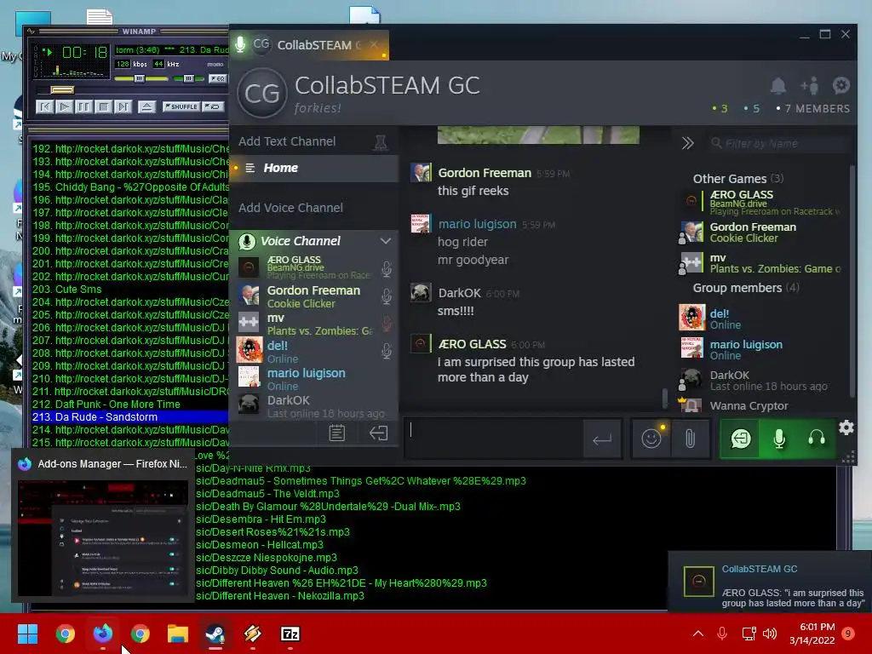Open the emoticon picker

[651, 439]
